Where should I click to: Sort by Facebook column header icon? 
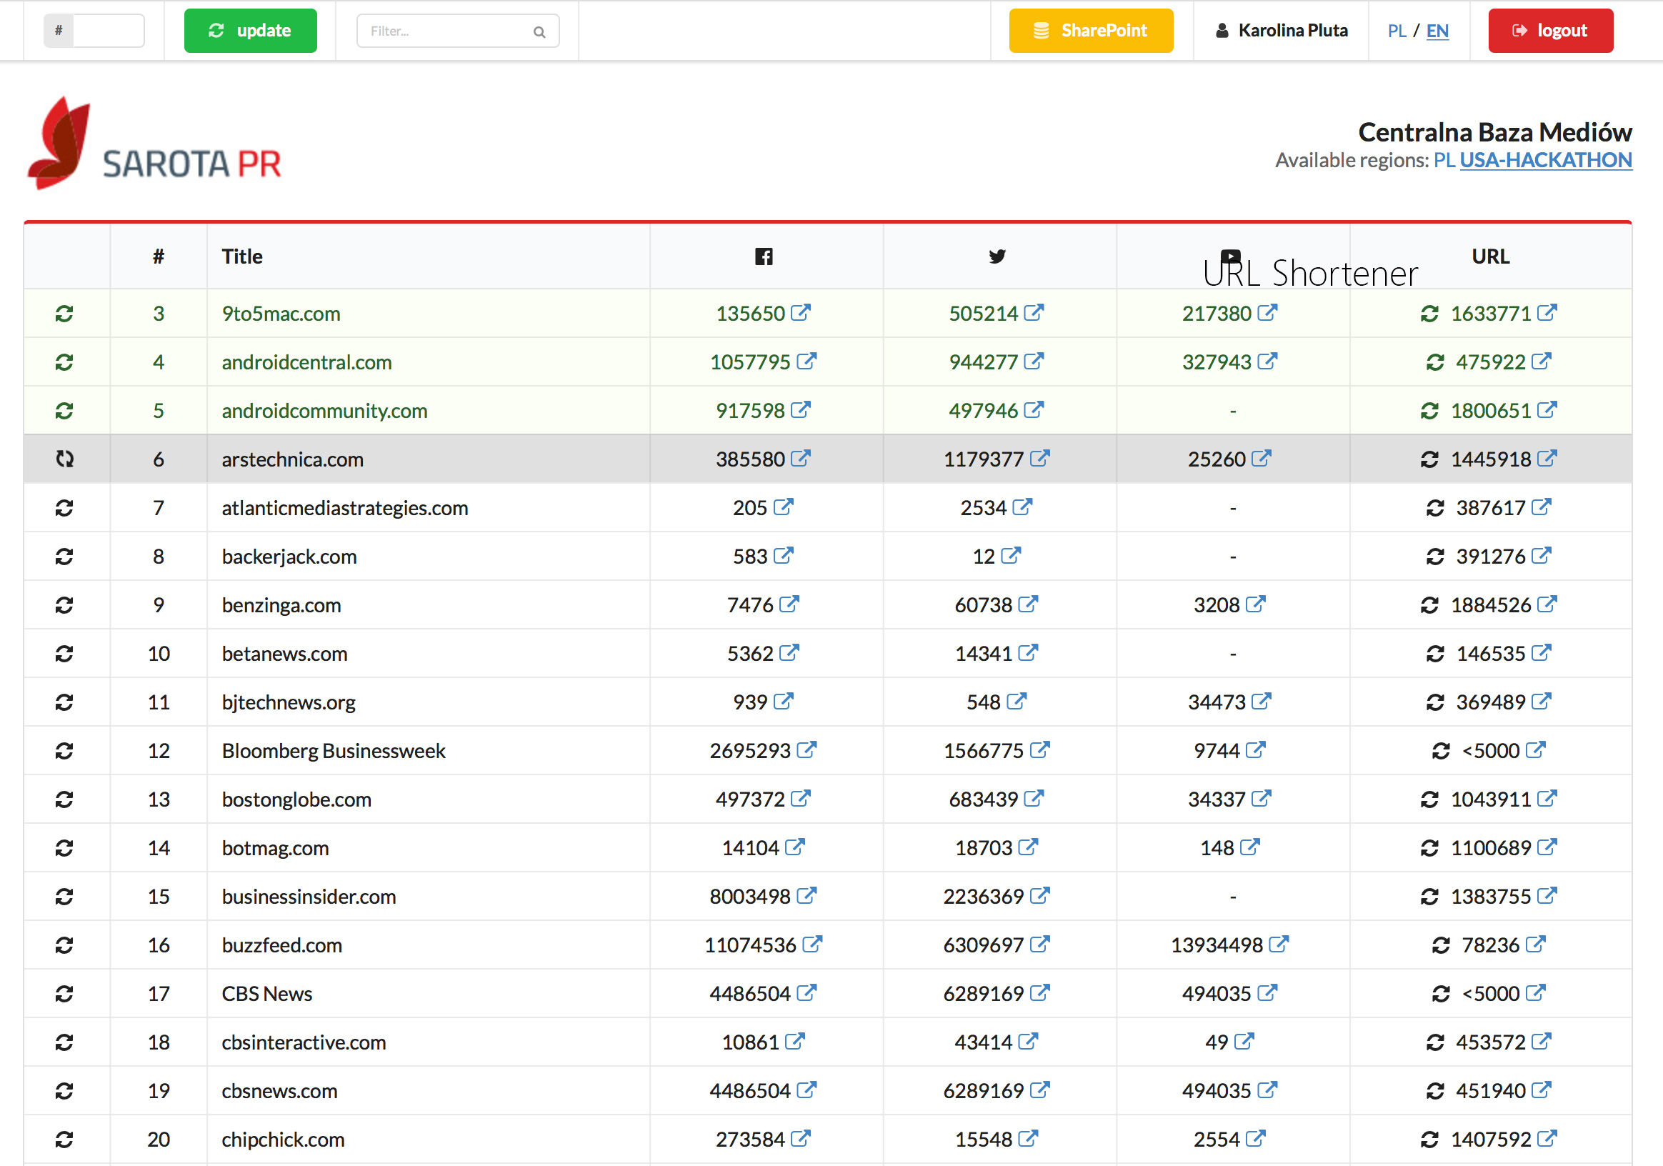(x=764, y=256)
